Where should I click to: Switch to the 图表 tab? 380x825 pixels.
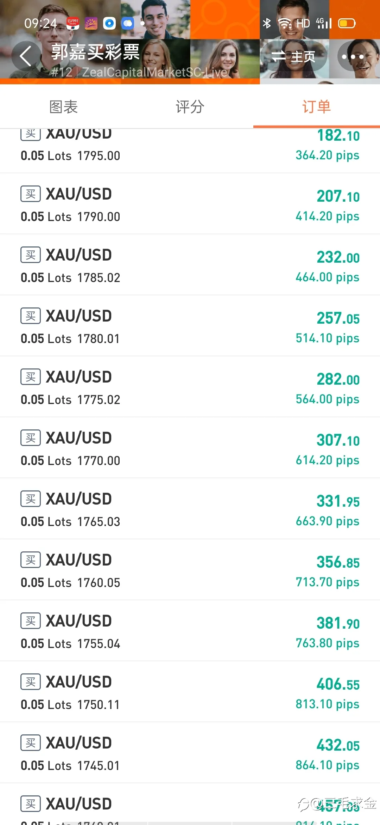(x=63, y=107)
